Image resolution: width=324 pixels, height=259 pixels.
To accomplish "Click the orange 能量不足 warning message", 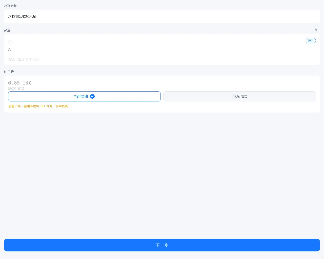I will click(39, 106).
